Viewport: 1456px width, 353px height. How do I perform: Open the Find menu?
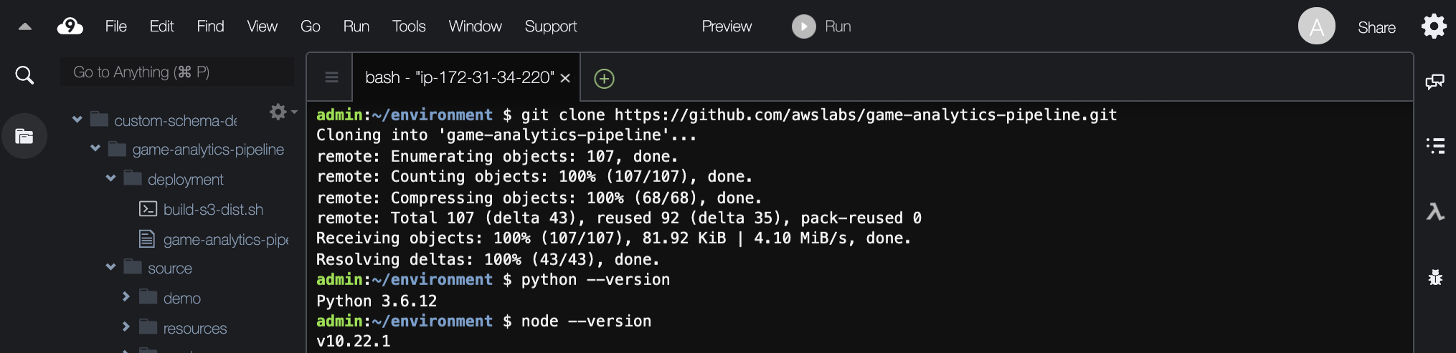[210, 26]
